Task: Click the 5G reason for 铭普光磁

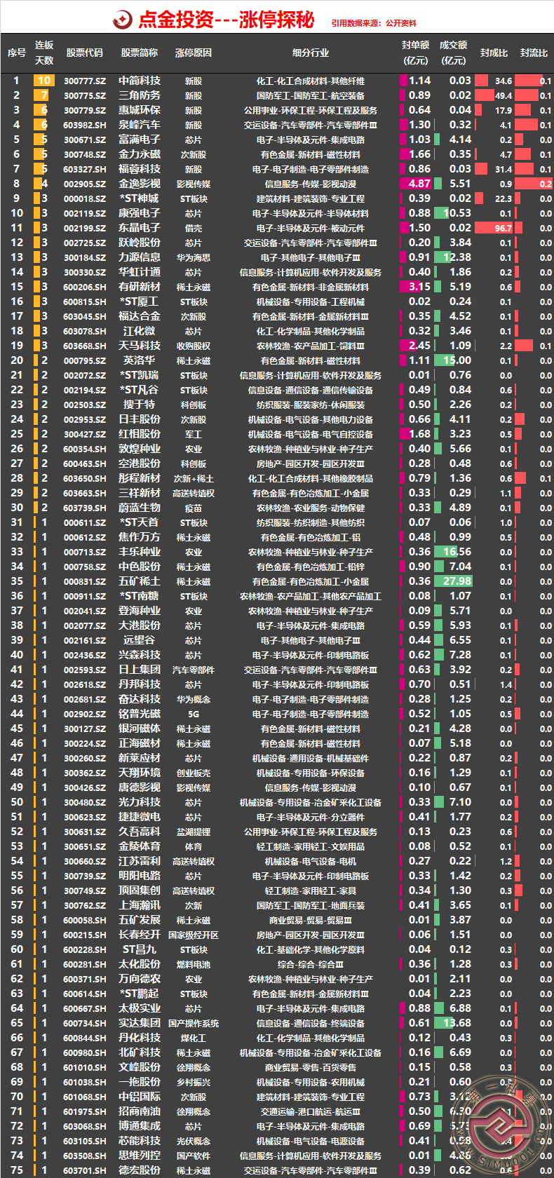Action: click(194, 715)
